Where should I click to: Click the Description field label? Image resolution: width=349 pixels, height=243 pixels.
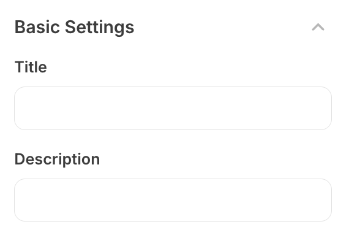coord(57,160)
